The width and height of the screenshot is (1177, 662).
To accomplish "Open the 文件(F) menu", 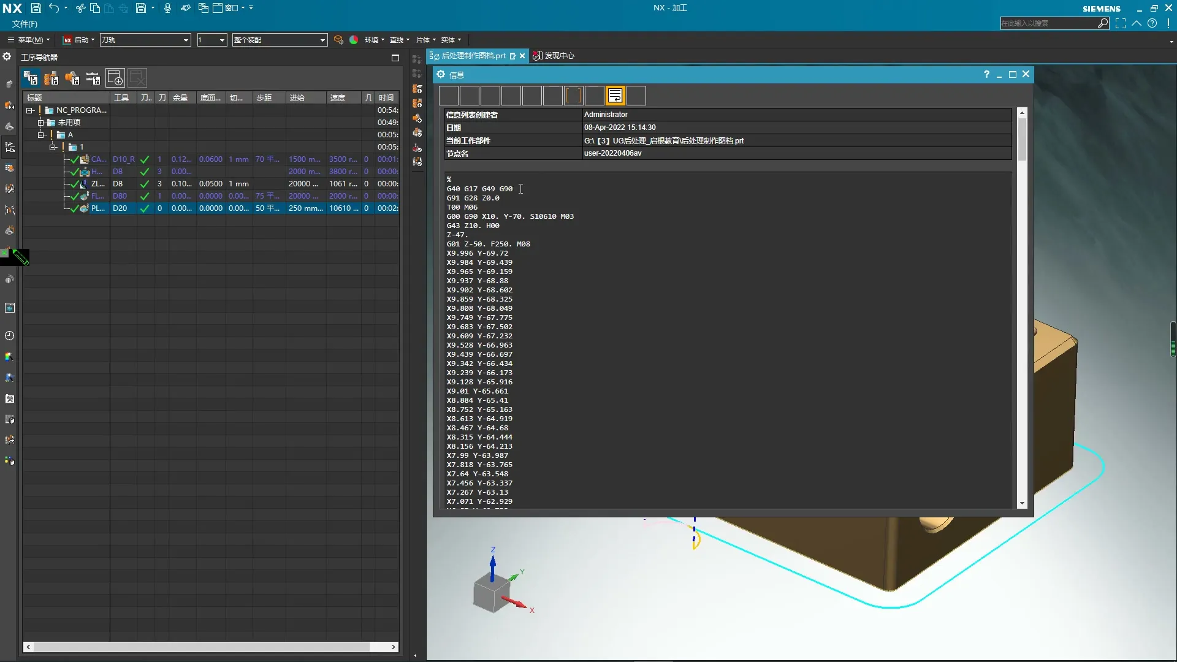I will click(x=25, y=24).
